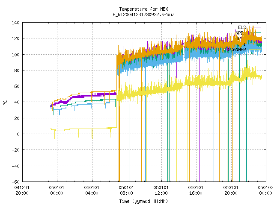This screenshot has height=205, width=274.
Task: Click the purple ELS legend line sample
Action: click(x=255, y=27)
